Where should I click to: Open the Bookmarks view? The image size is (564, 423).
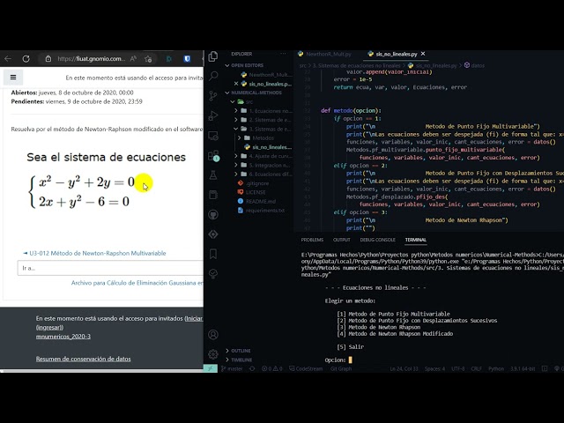point(213,254)
